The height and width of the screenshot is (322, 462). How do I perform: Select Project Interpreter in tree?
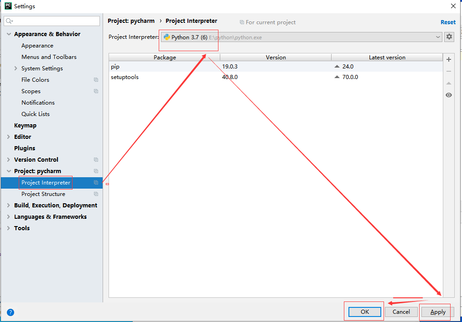(46, 183)
